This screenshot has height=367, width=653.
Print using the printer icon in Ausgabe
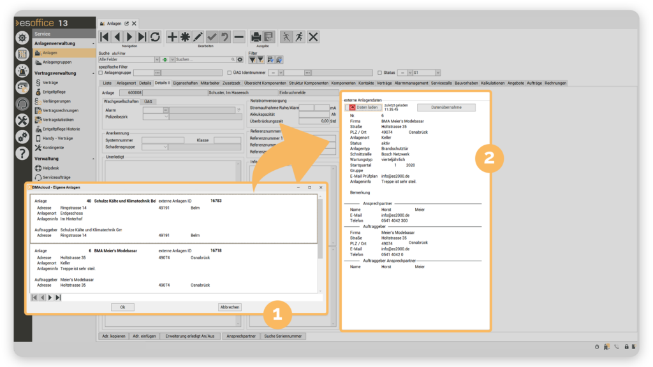(x=256, y=37)
